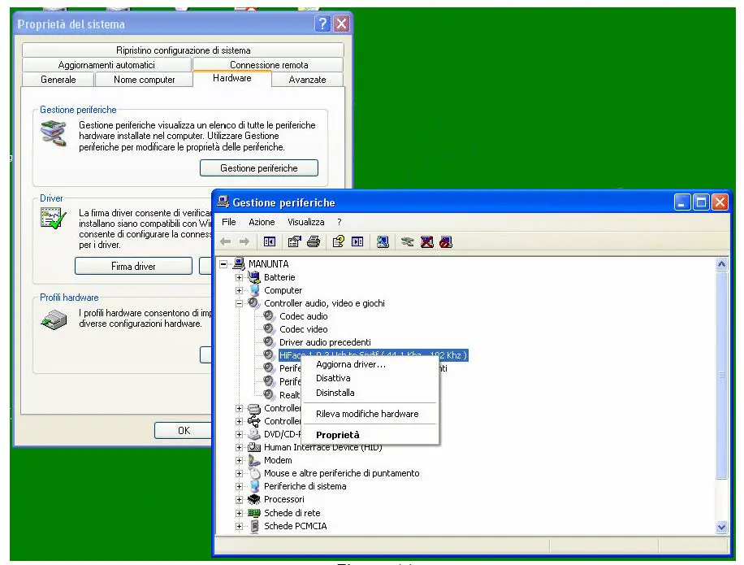The width and height of the screenshot is (744, 565).
Task: Expand the Computer node
Action: (x=239, y=290)
